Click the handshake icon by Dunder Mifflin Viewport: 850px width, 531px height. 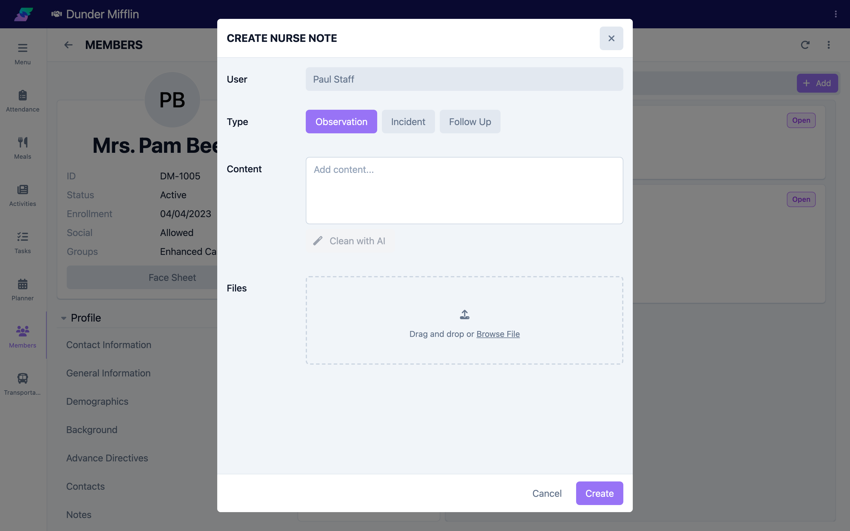pos(56,14)
